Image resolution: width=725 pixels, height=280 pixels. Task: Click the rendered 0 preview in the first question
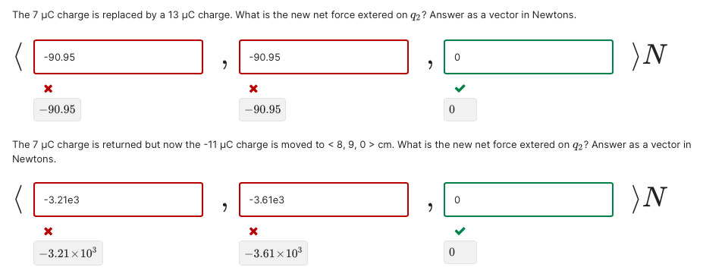click(x=460, y=110)
